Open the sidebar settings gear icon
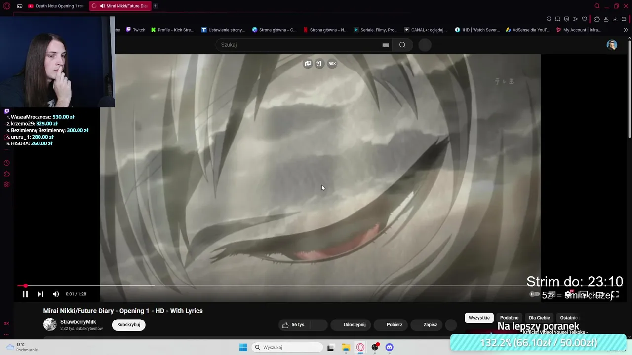Viewport: 632px width, 355px height. point(6,185)
